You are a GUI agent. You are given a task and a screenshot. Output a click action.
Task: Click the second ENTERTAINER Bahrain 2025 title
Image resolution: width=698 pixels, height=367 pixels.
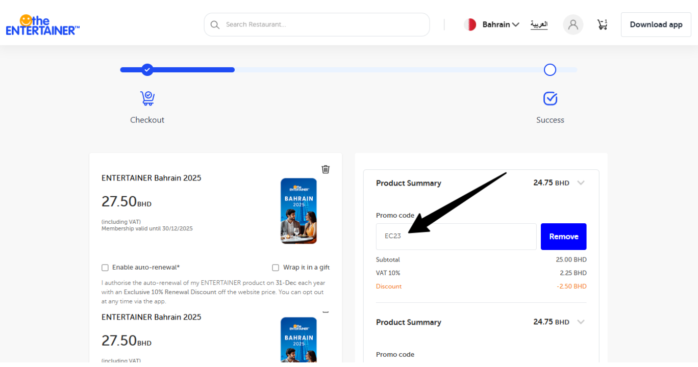tap(152, 317)
